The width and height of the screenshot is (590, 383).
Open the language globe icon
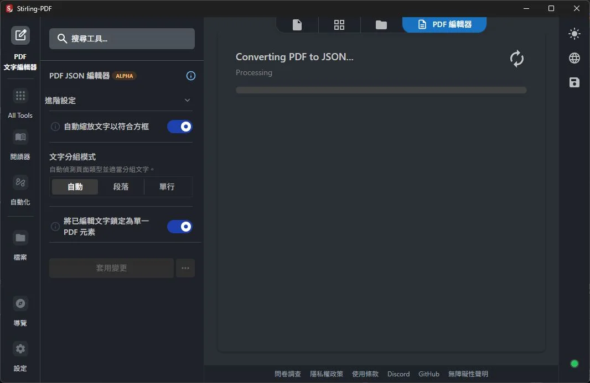pos(575,58)
